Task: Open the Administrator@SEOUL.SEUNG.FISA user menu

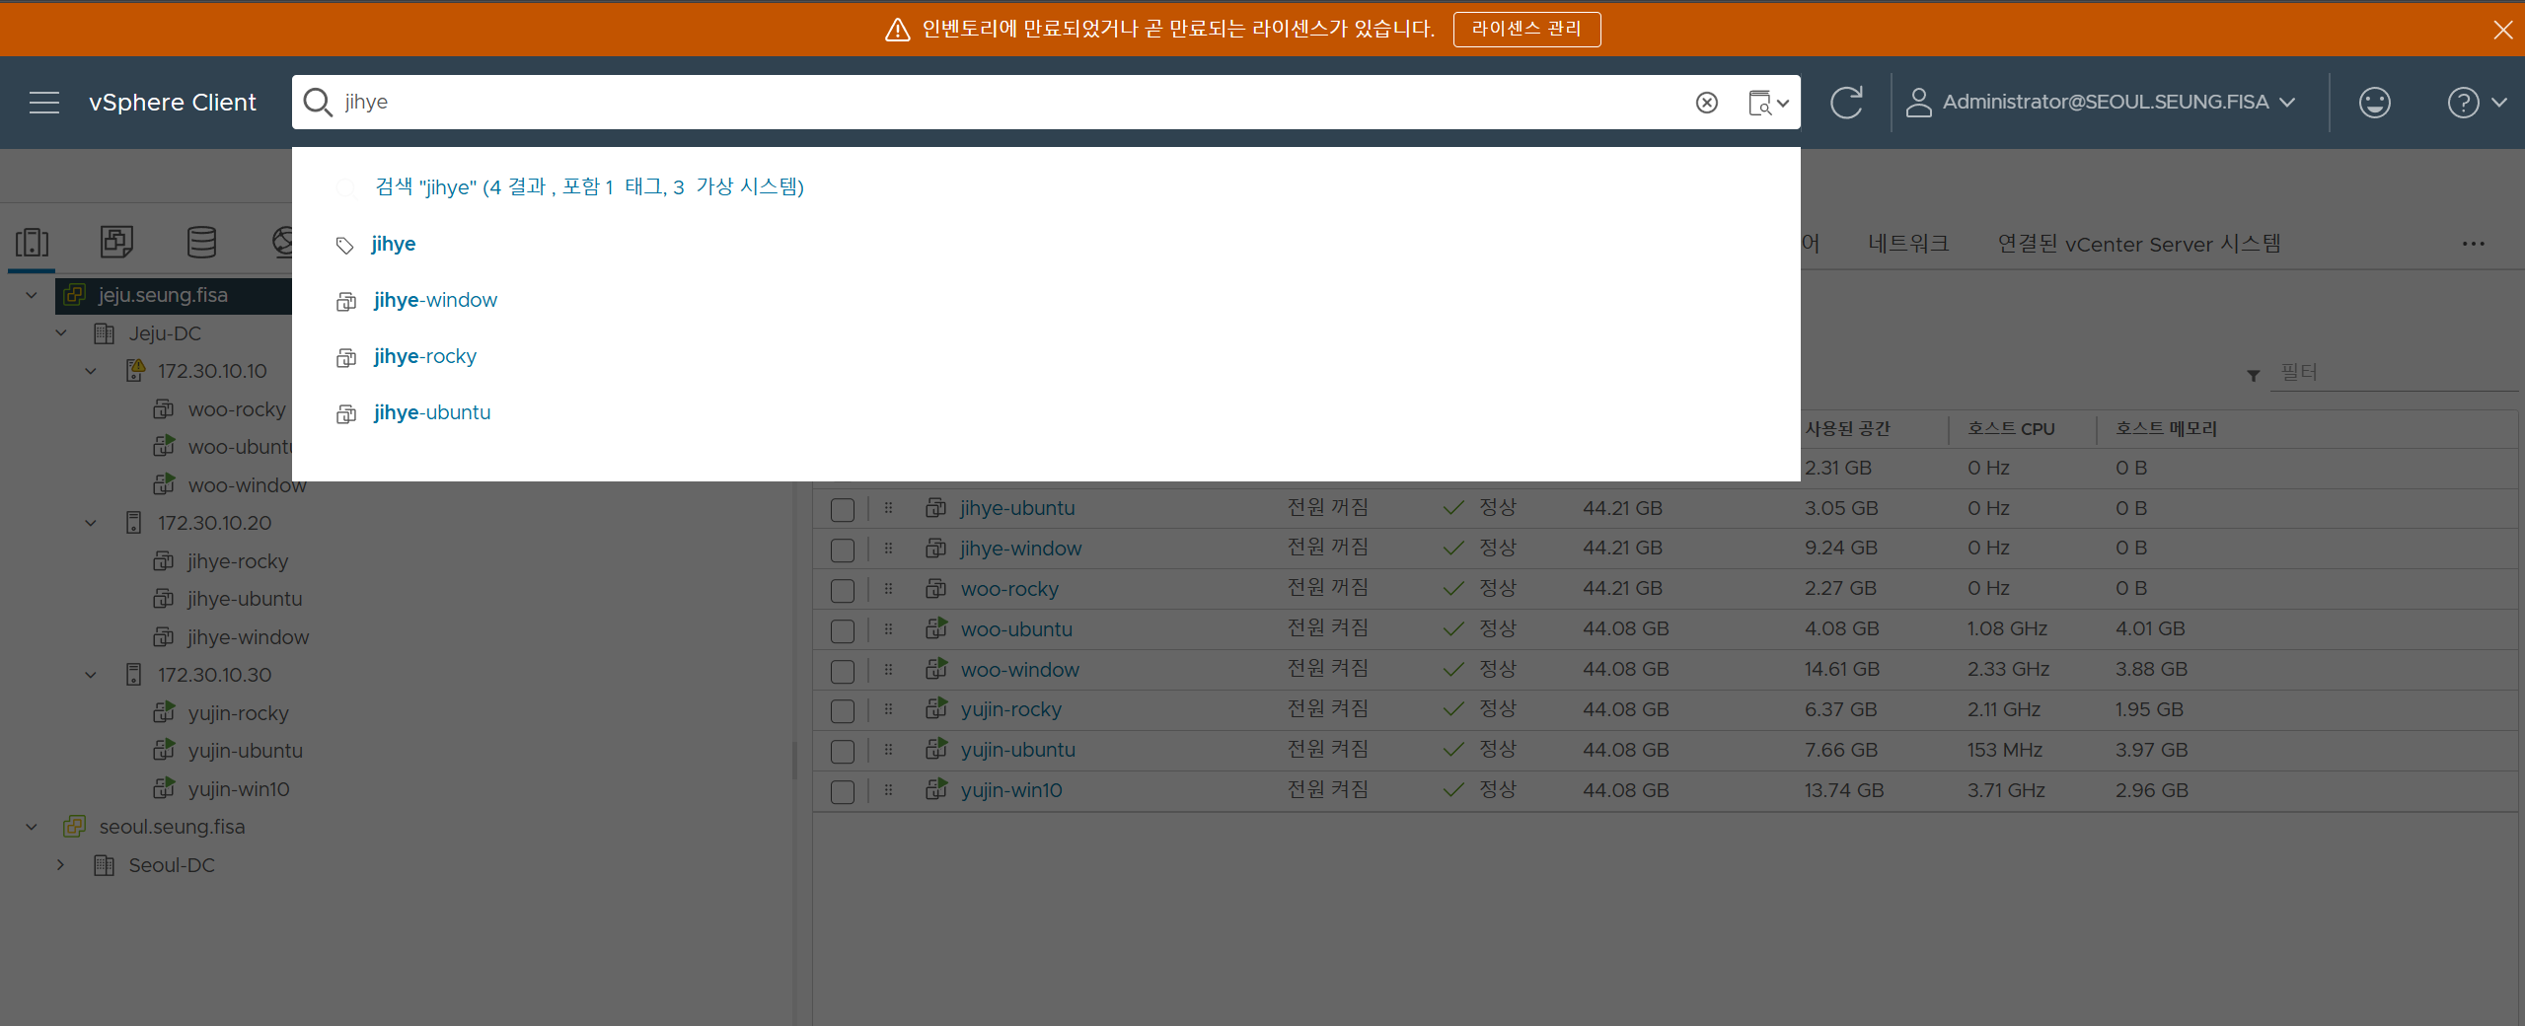Action: [x=2101, y=103]
